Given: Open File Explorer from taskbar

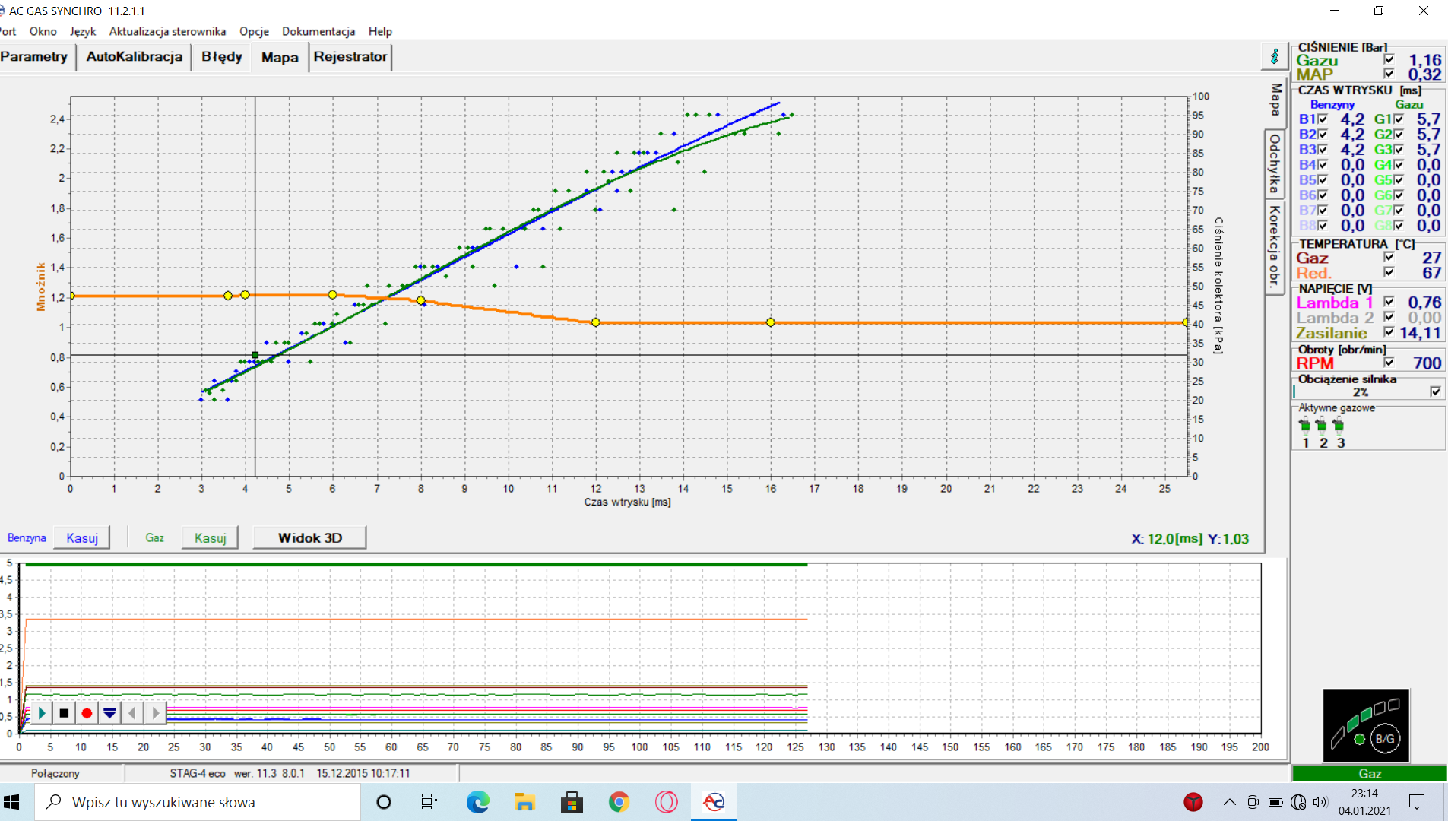Looking at the screenshot, I should click(x=524, y=802).
